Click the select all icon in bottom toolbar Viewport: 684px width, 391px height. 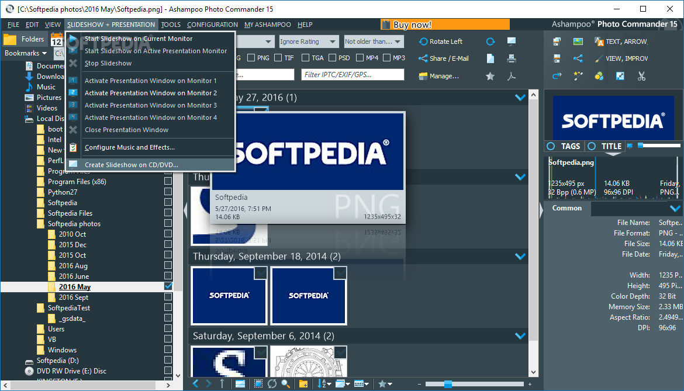258,383
